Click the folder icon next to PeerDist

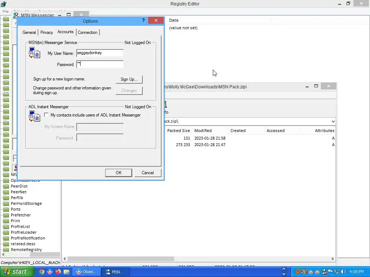tap(6, 186)
